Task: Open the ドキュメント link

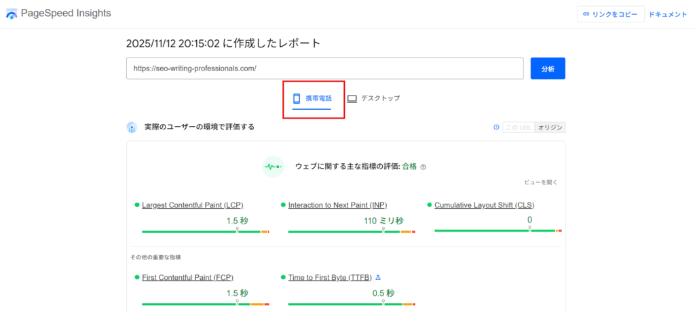Action: (x=668, y=14)
